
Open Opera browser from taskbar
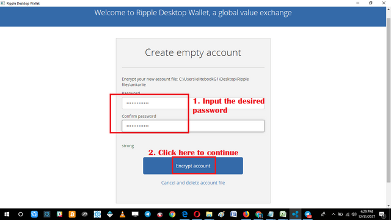pos(197,215)
